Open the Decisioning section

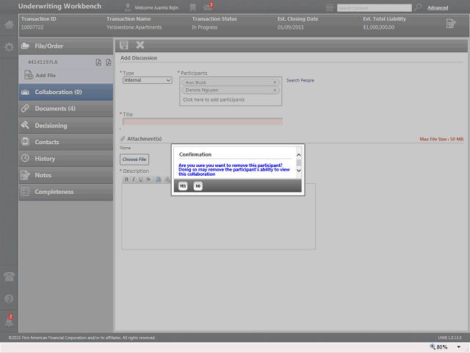[66, 126]
